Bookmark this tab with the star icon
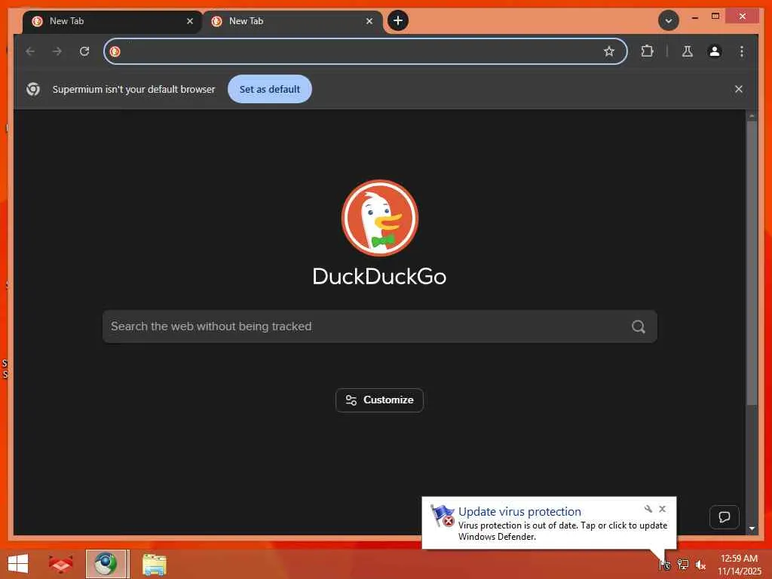The image size is (772, 579). click(609, 51)
